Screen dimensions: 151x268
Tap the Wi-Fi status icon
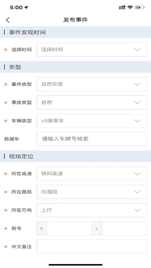point(130,7)
